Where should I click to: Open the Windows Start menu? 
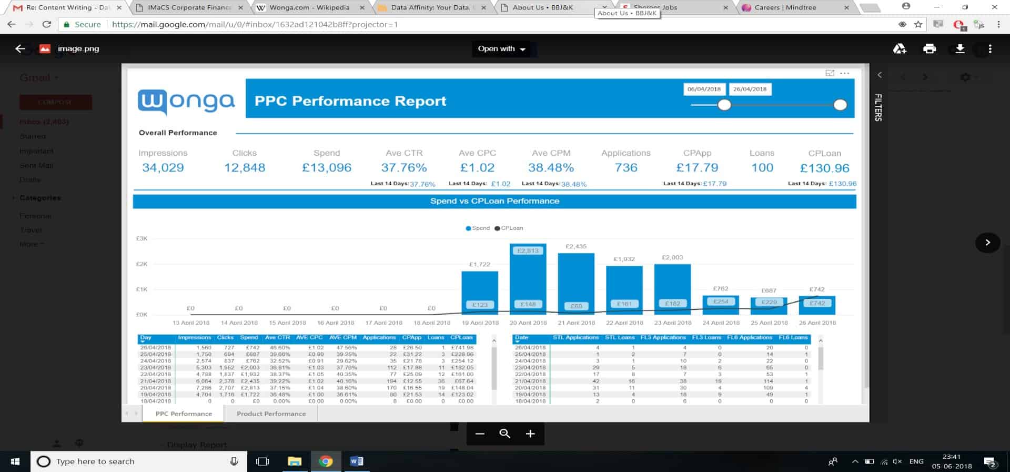[x=15, y=461]
